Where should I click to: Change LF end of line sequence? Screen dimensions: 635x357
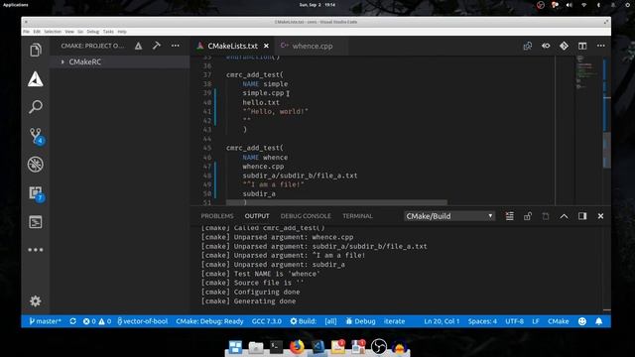point(536,321)
